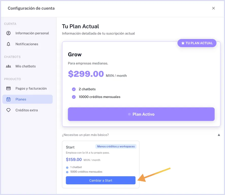
Task: Click the diamond icon for Créditos extra
Action: pyautogui.click(x=8, y=110)
